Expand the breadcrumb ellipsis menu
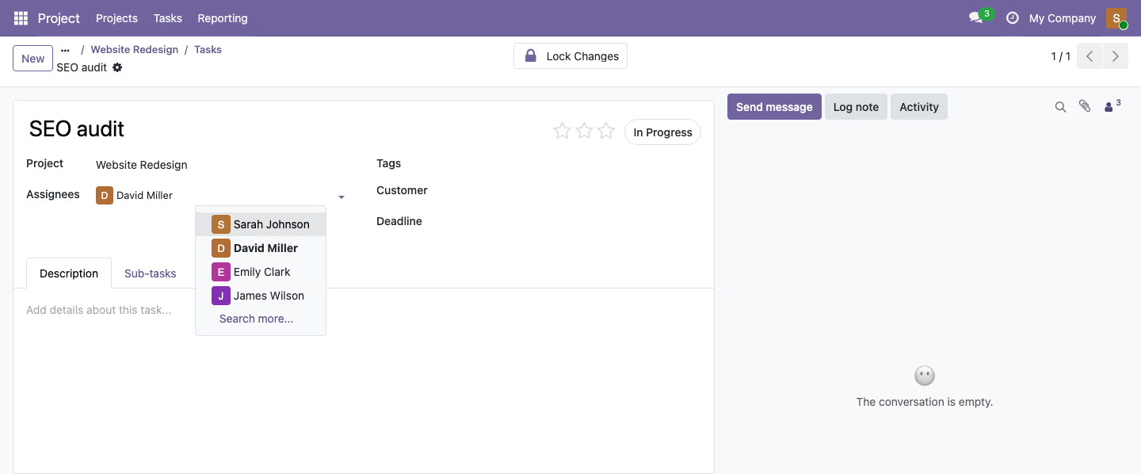The width and height of the screenshot is (1141, 474). (x=65, y=50)
